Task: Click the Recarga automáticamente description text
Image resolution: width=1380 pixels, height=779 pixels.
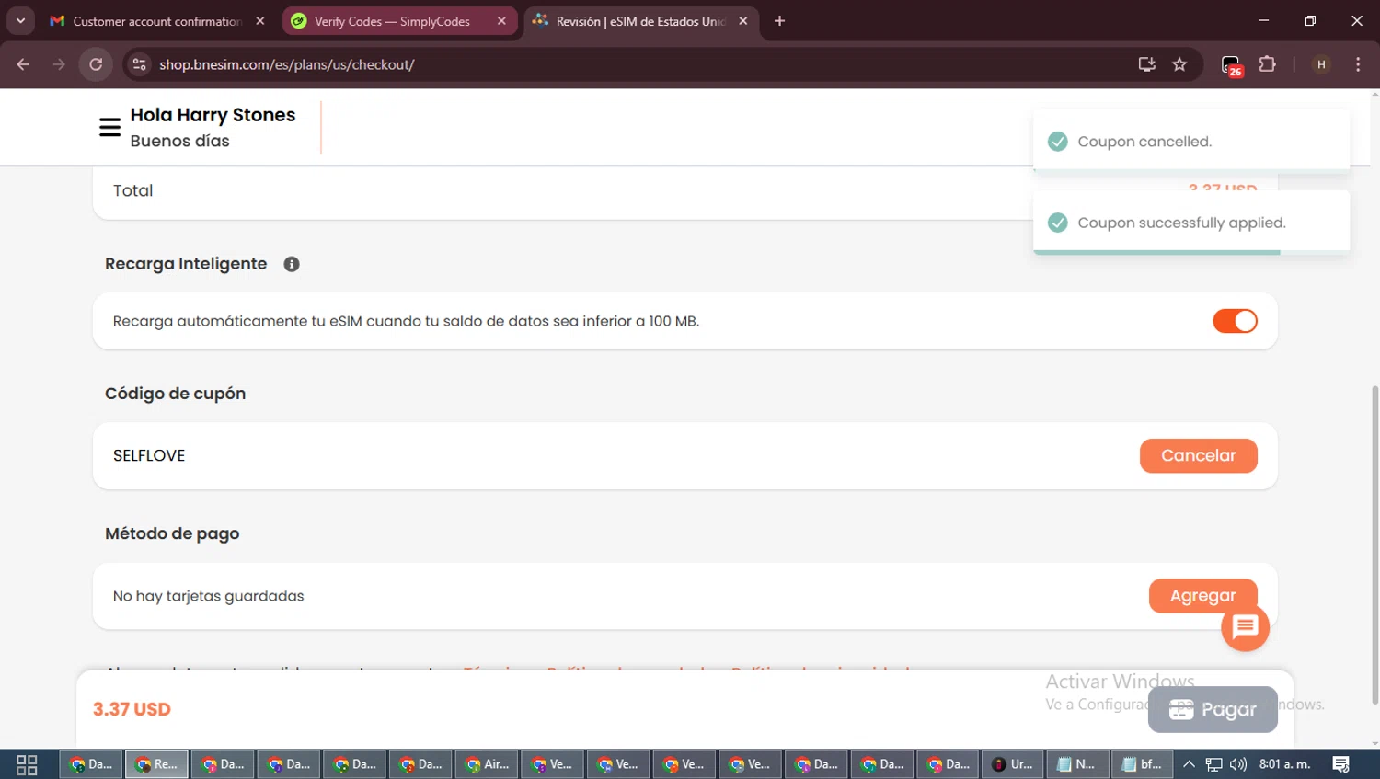Action: coord(406,321)
